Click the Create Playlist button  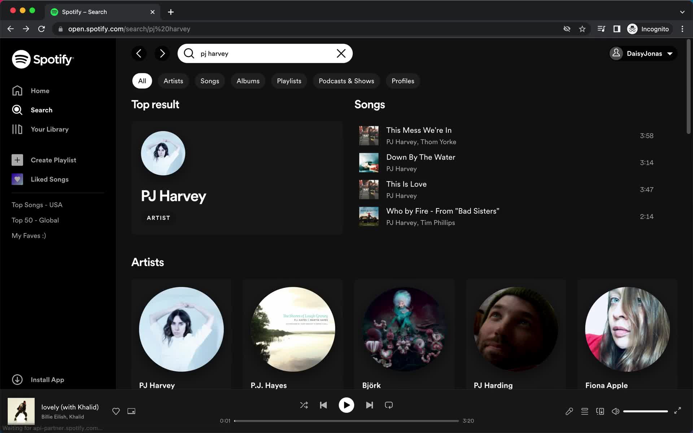(x=53, y=159)
